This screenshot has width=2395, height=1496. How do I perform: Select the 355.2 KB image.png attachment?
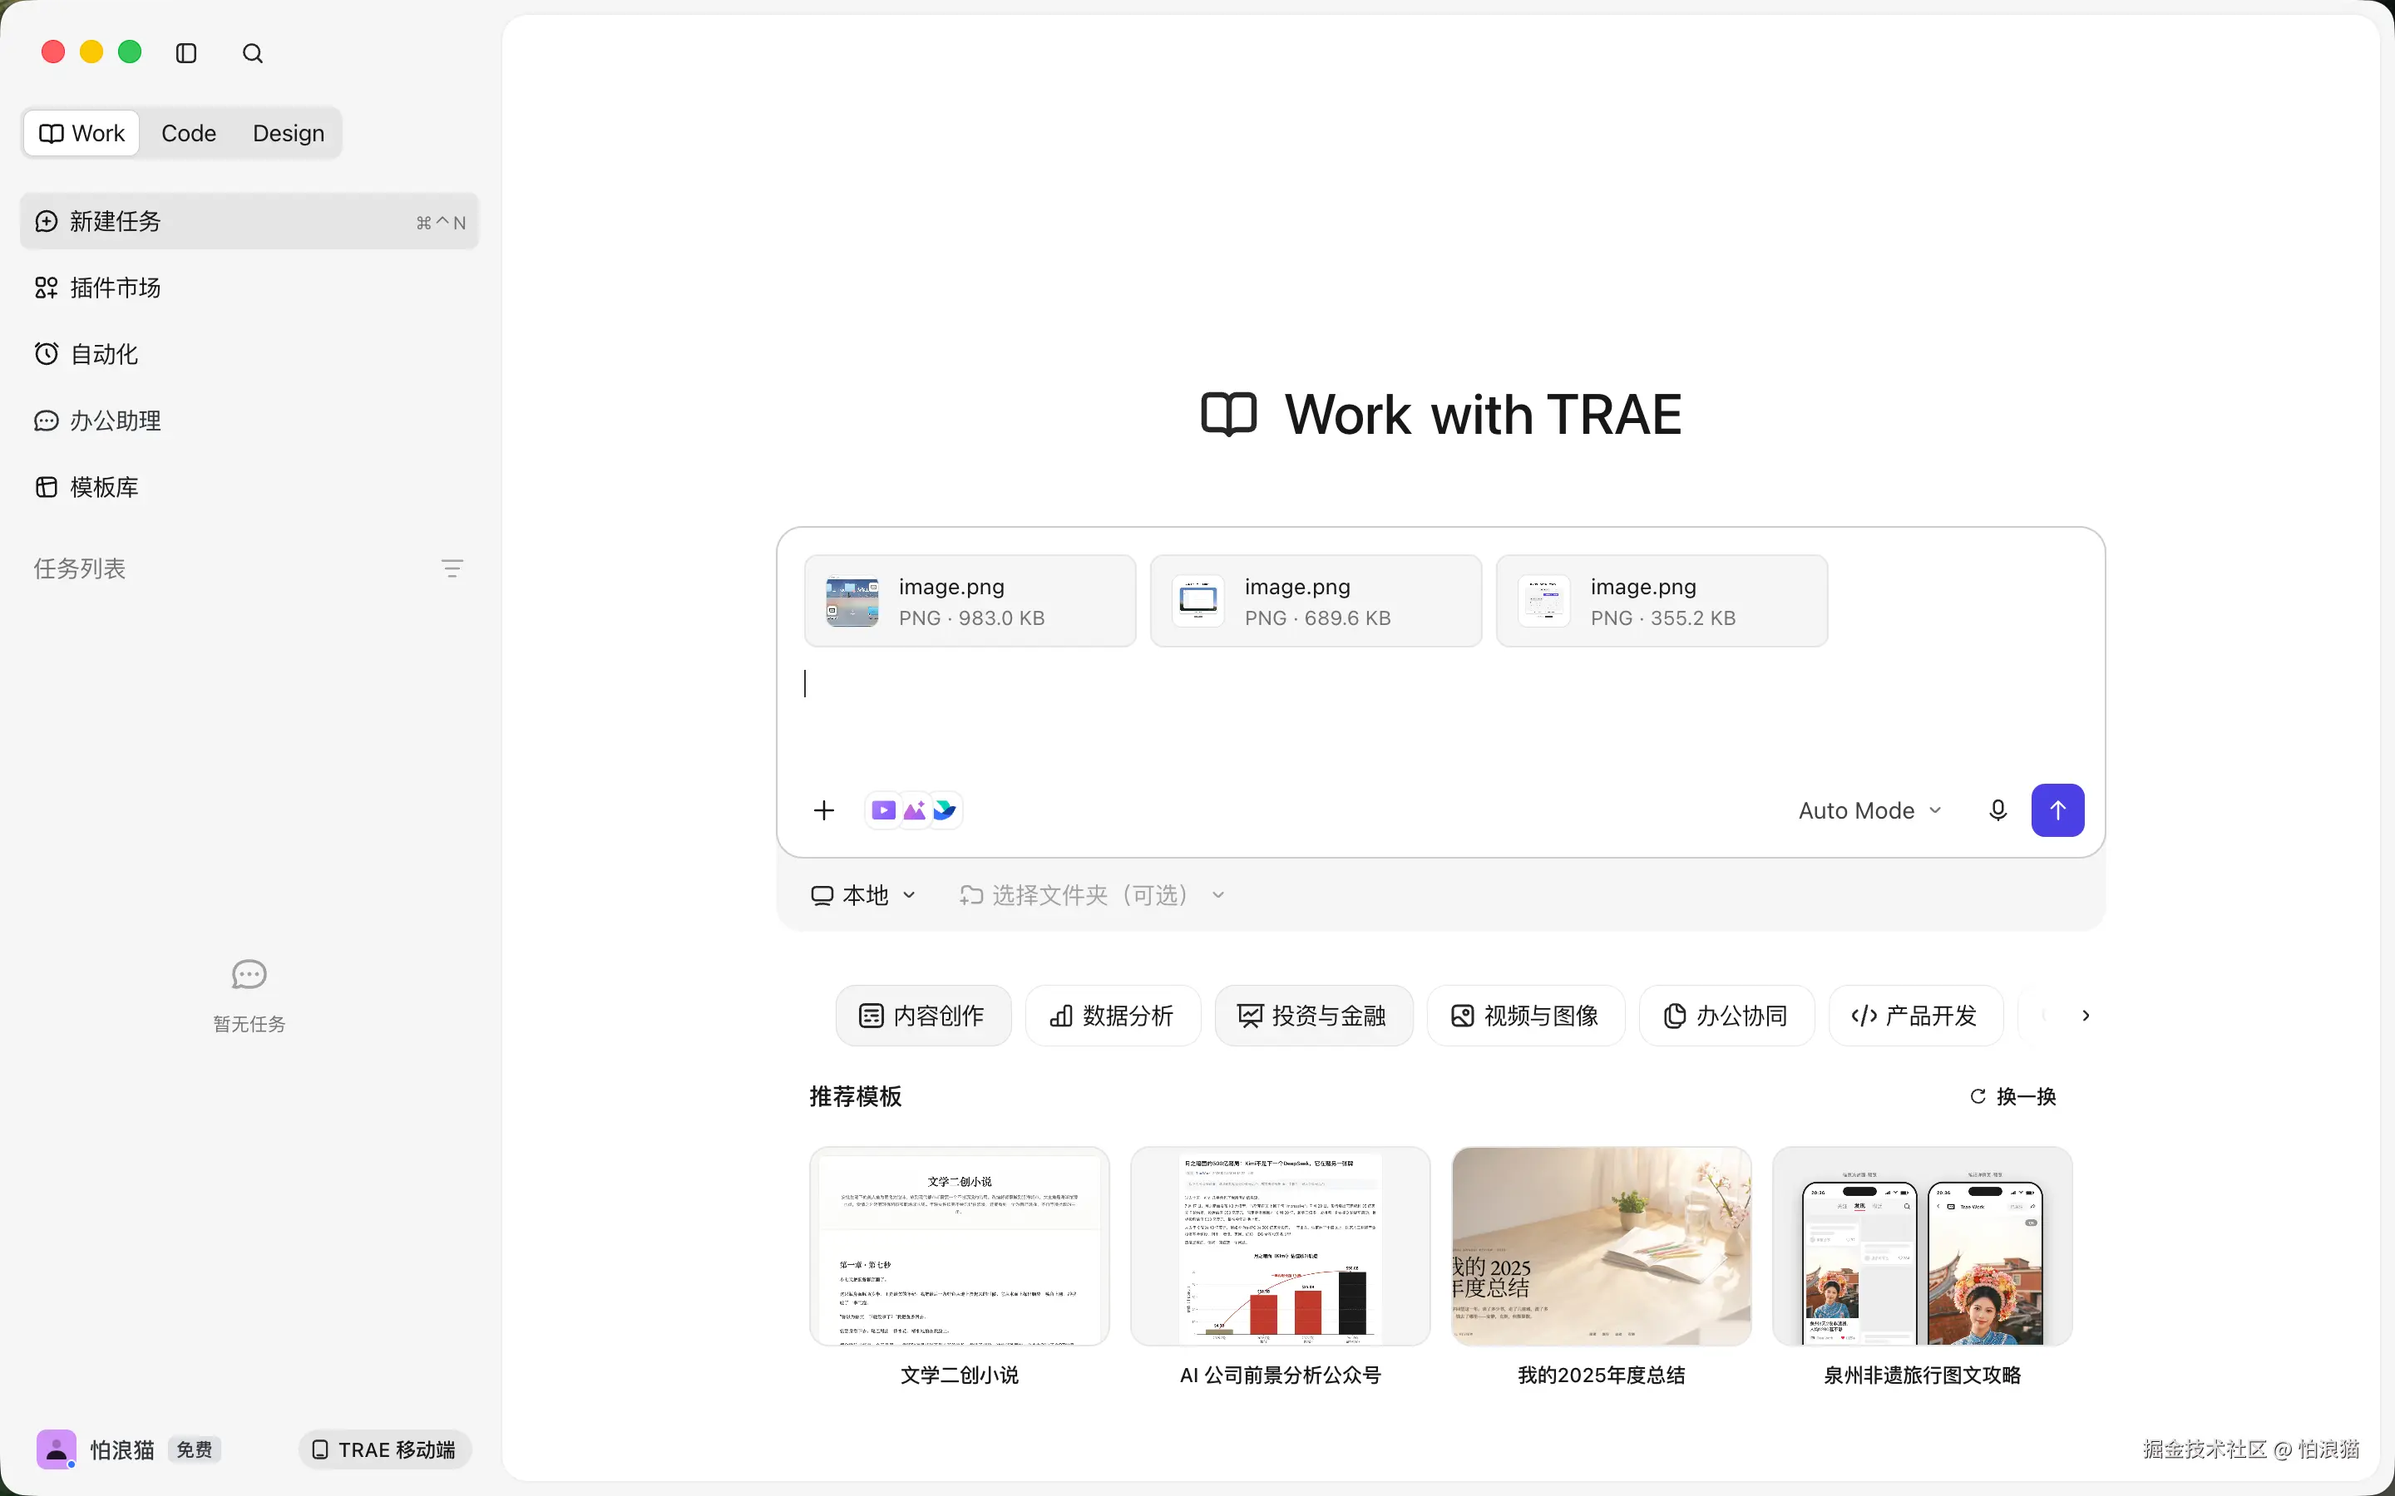[1662, 602]
